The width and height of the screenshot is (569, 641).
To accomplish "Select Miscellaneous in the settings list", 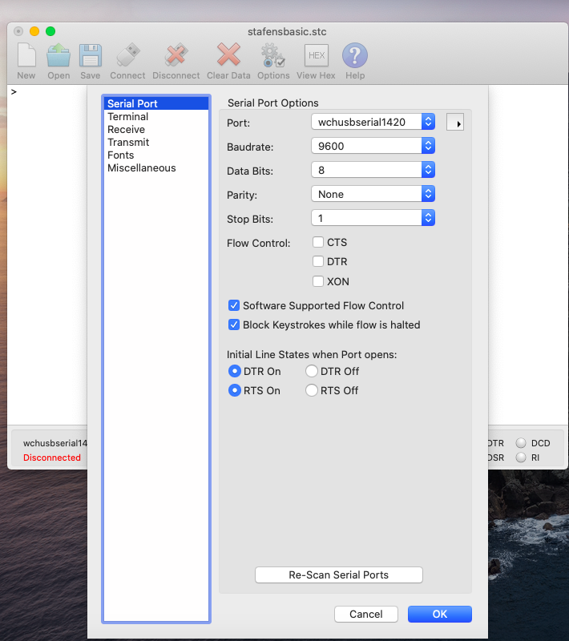I will 142,167.
